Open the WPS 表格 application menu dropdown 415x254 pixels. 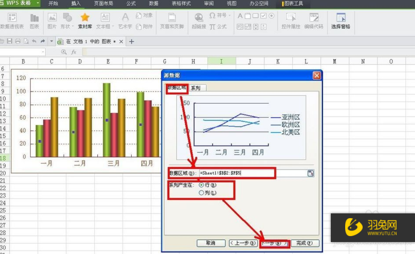point(38,3)
